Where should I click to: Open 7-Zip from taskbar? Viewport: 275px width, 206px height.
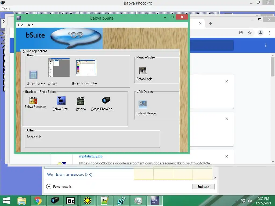click(71, 201)
